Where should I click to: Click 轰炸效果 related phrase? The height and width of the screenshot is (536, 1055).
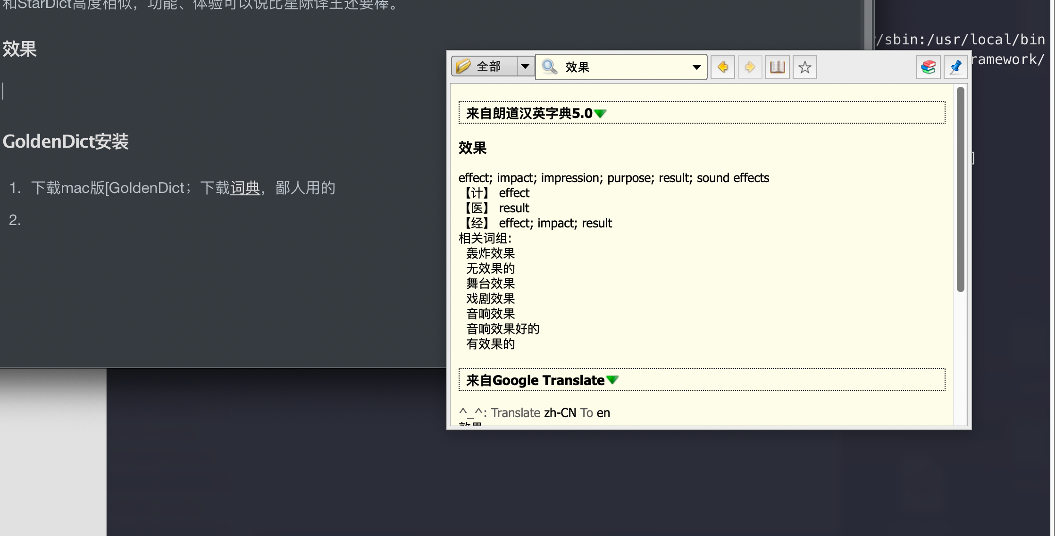[490, 253]
